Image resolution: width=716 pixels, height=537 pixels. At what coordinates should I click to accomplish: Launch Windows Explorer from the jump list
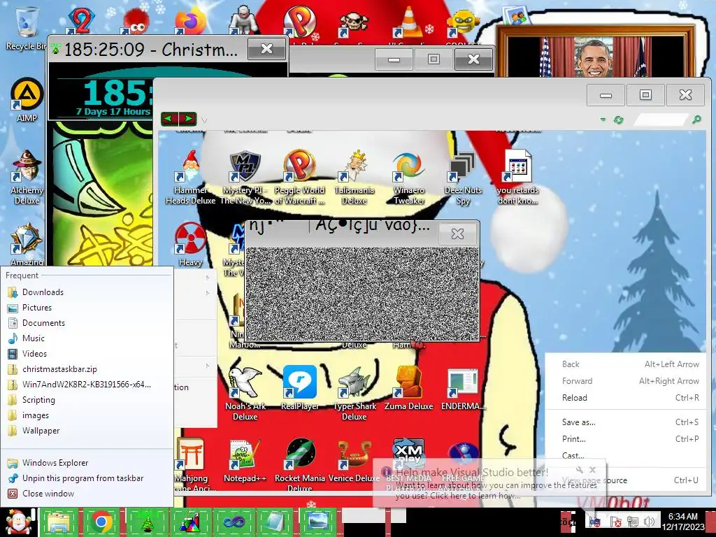pos(87,463)
